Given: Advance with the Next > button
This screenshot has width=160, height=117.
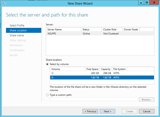Looking at the screenshot, I should 107,111.
